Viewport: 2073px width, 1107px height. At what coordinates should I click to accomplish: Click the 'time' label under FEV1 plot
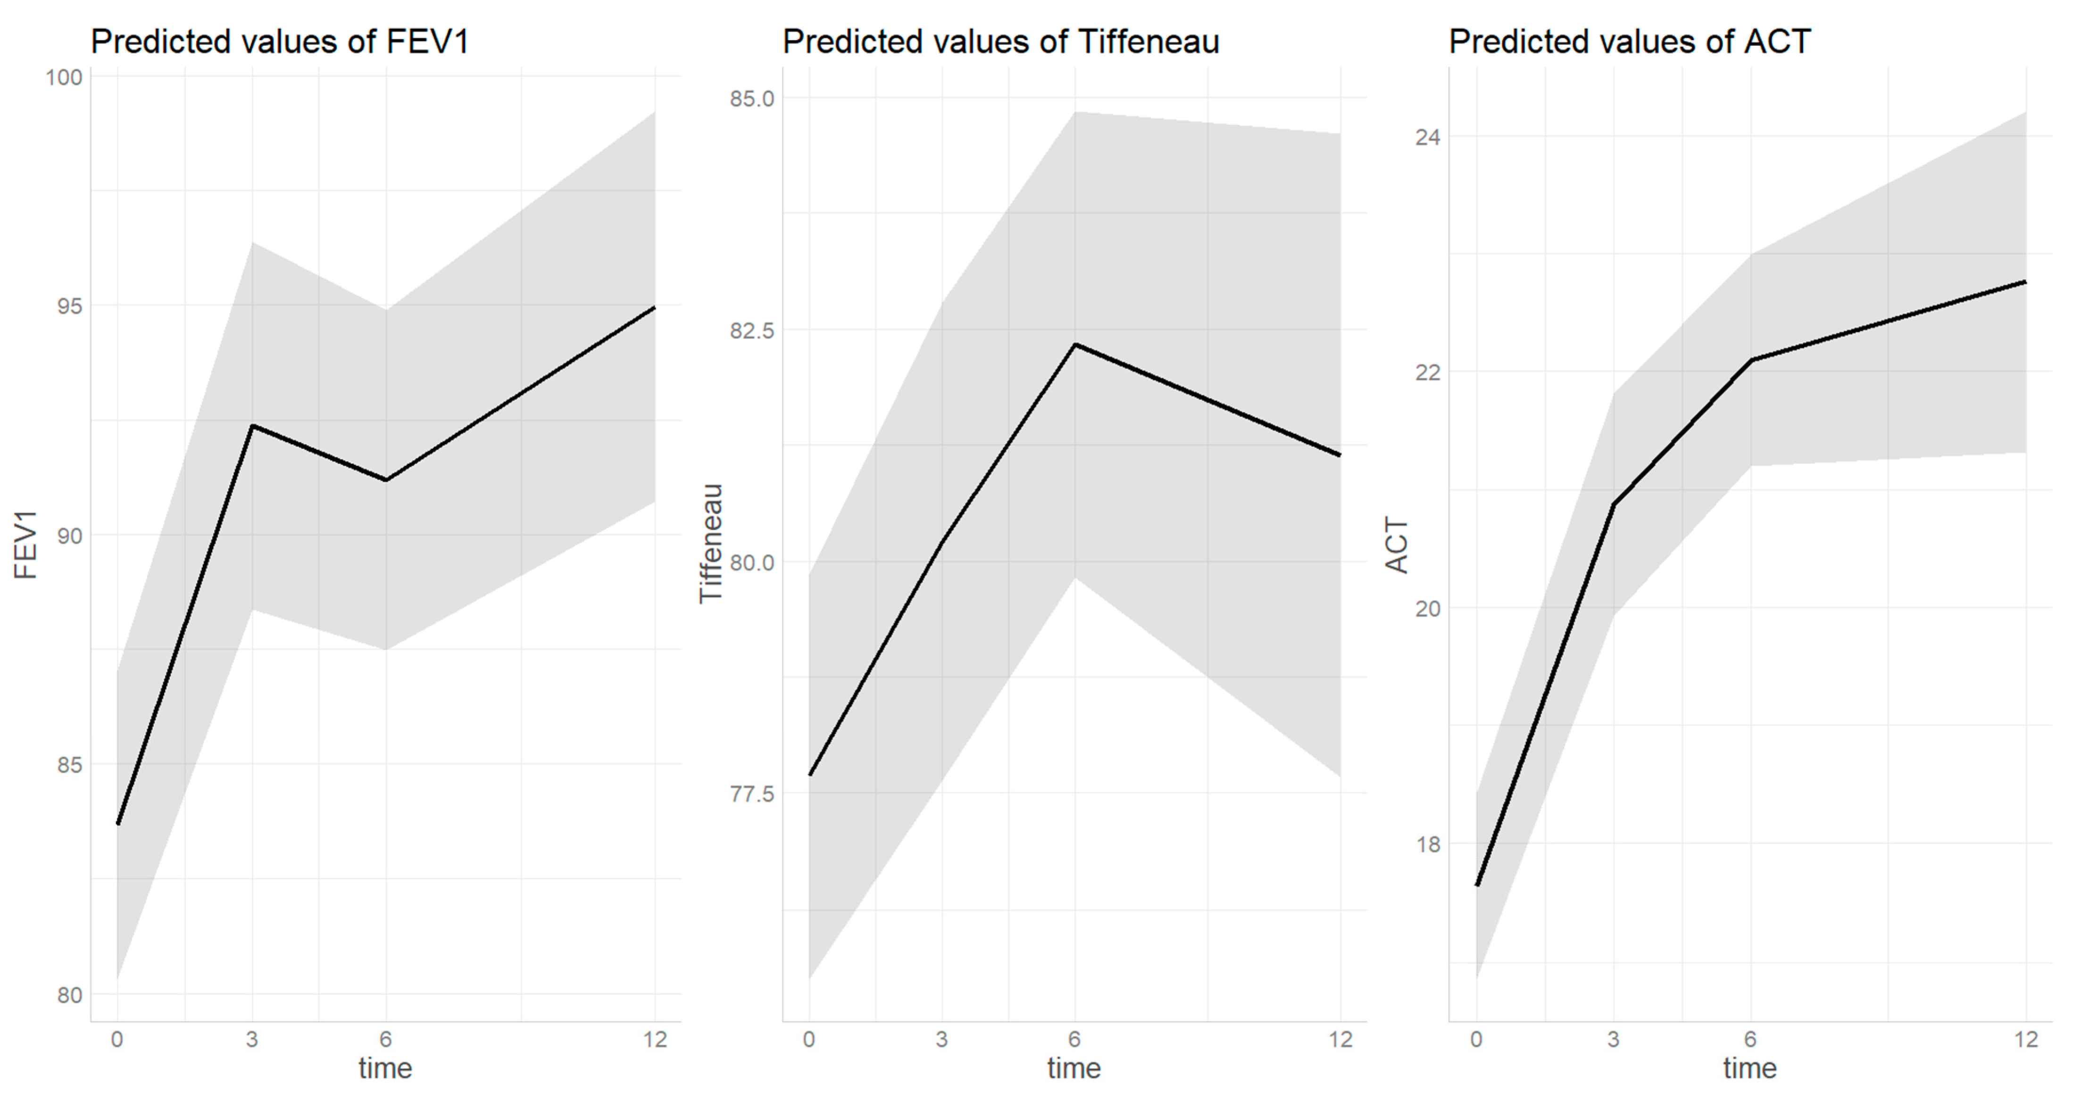(x=385, y=1067)
